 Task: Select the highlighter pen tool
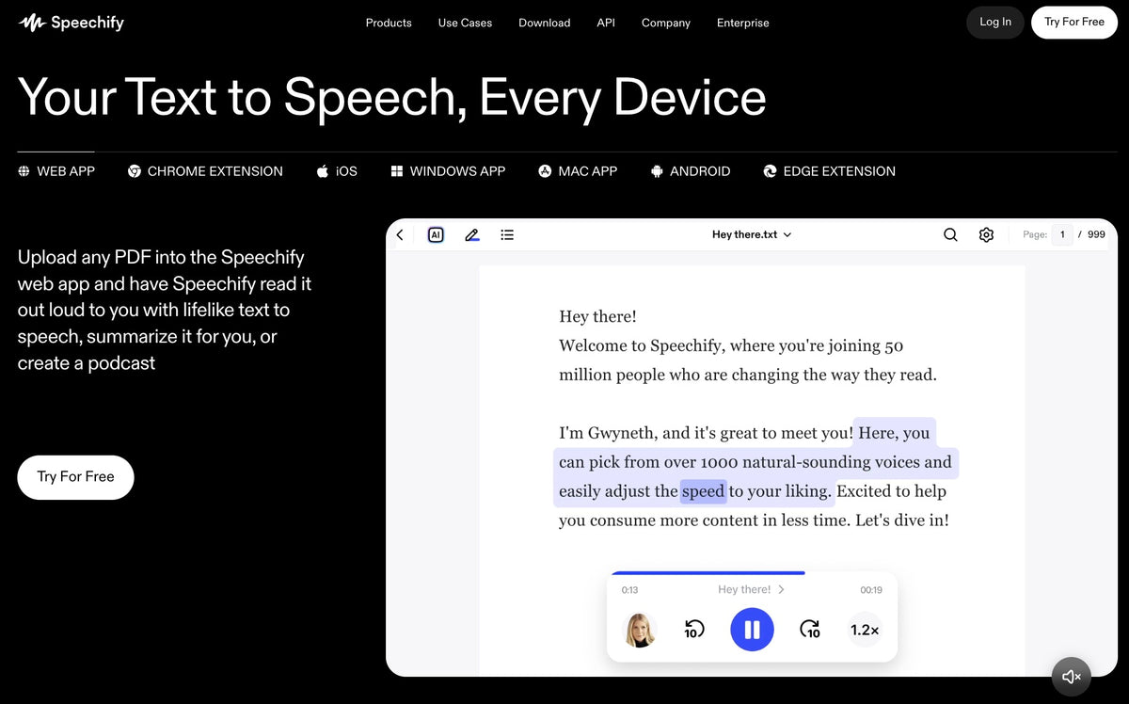pos(472,234)
